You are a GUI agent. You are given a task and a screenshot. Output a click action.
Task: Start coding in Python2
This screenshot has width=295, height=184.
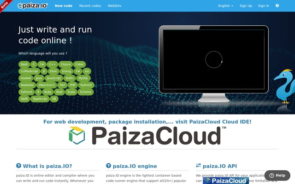click(x=86, y=85)
